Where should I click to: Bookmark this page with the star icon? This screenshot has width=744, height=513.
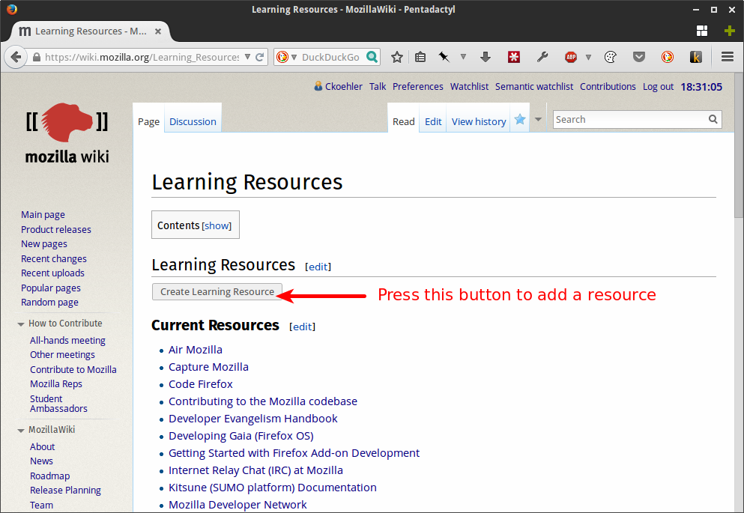click(x=397, y=58)
